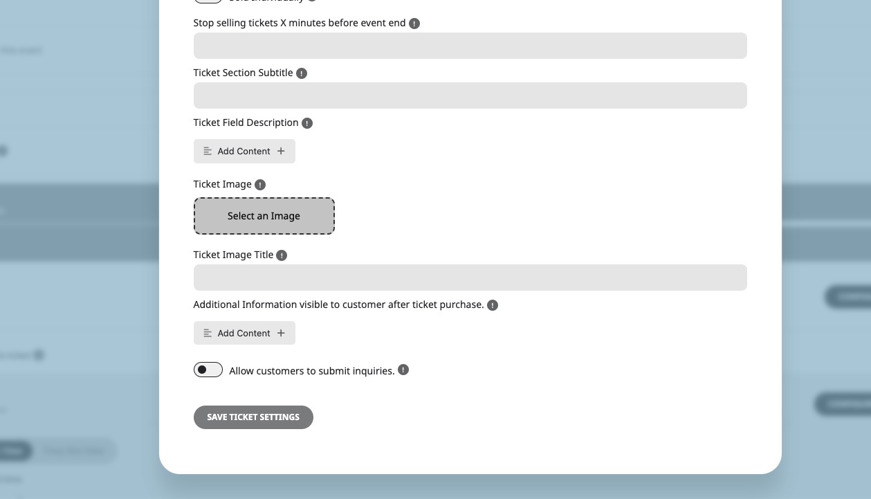Click info icon next to Ticket Field Description
The width and height of the screenshot is (871, 499).
307,123
